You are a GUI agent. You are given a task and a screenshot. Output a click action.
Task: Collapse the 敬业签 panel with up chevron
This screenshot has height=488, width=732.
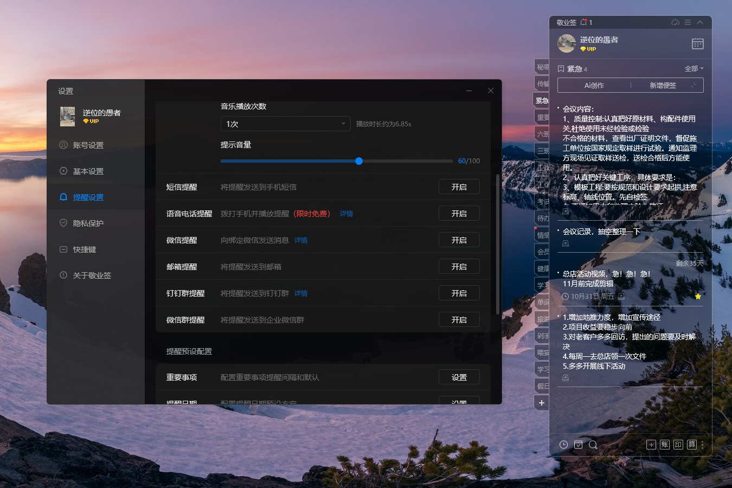click(700, 22)
